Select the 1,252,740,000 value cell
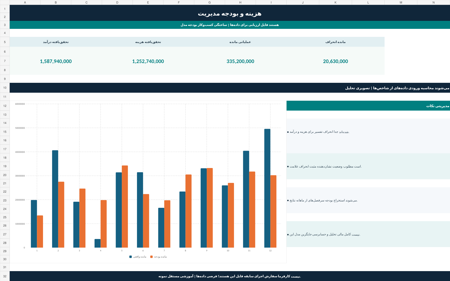The image size is (450, 281). pyautogui.click(x=148, y=61)
